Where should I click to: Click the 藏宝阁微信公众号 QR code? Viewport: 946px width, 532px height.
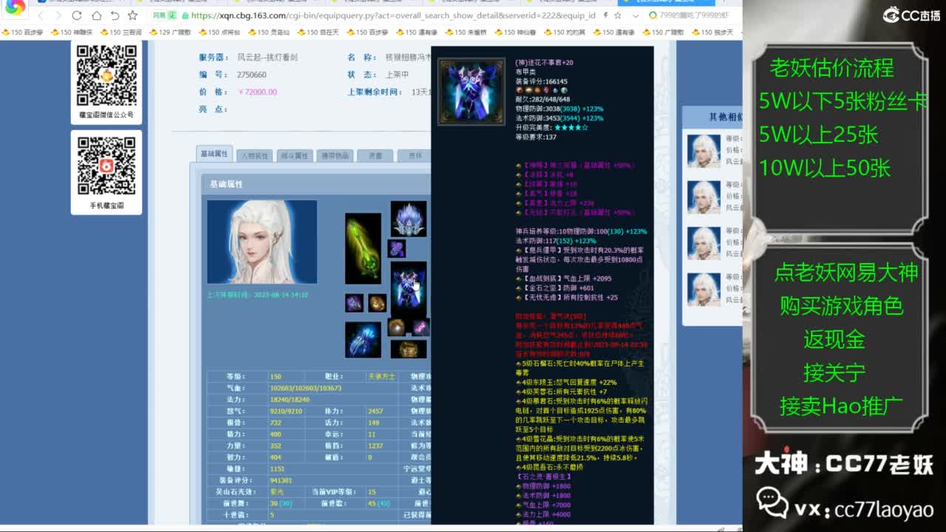tap(106, 76)
